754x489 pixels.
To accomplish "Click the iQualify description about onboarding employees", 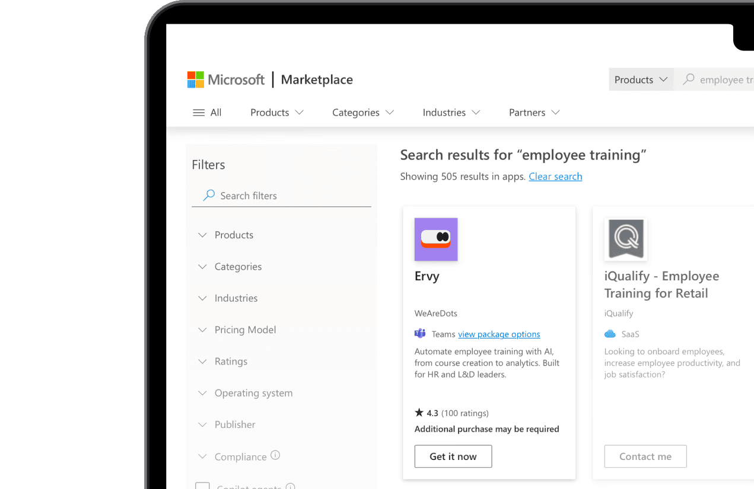I will click(672, 363).
